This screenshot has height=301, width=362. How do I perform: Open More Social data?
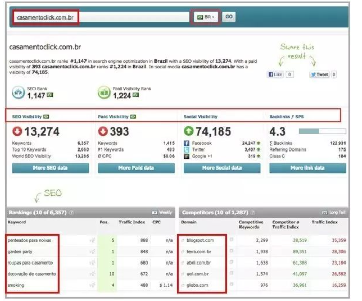[222, 168]
